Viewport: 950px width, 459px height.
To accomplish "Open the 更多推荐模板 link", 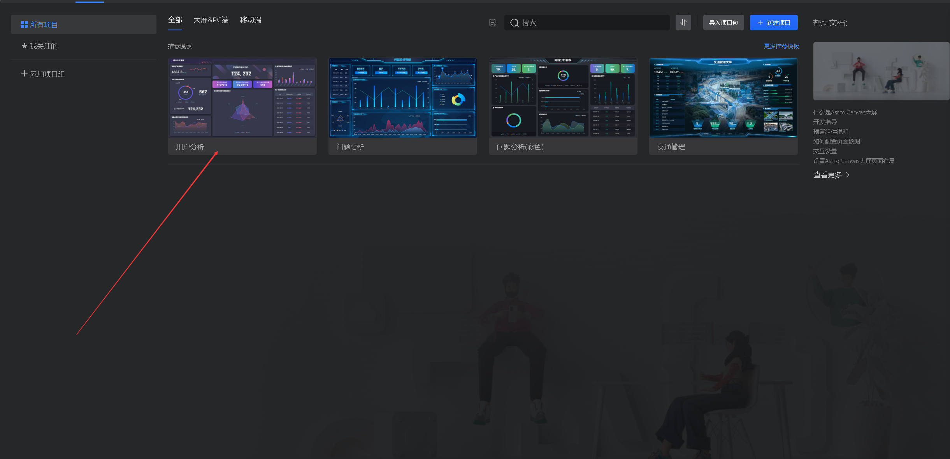I will 781,46.
